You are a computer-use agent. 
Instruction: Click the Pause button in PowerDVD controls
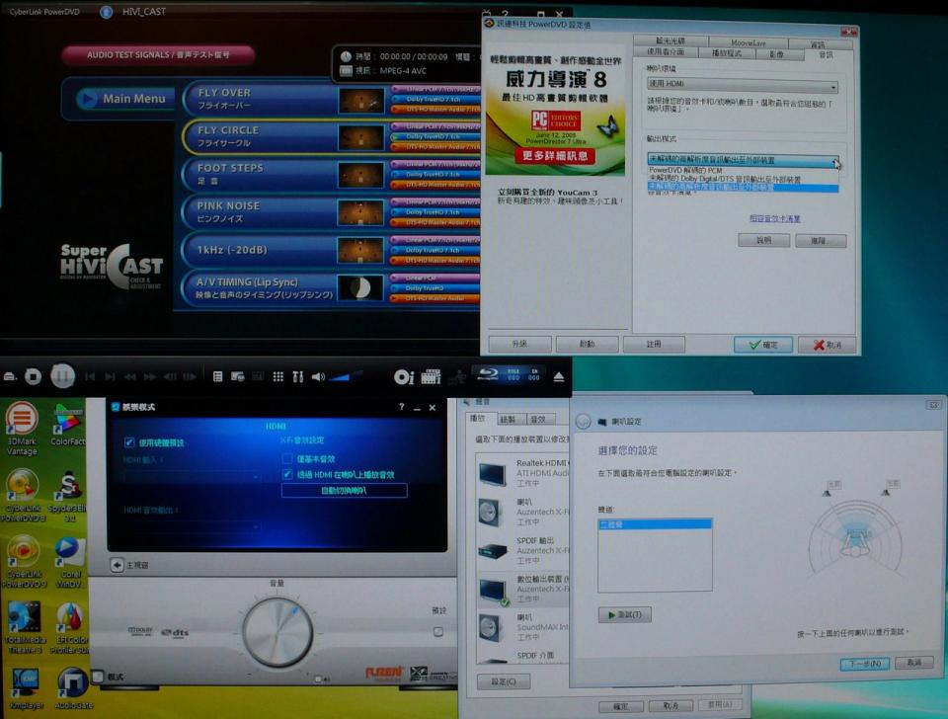coord(62,376)
